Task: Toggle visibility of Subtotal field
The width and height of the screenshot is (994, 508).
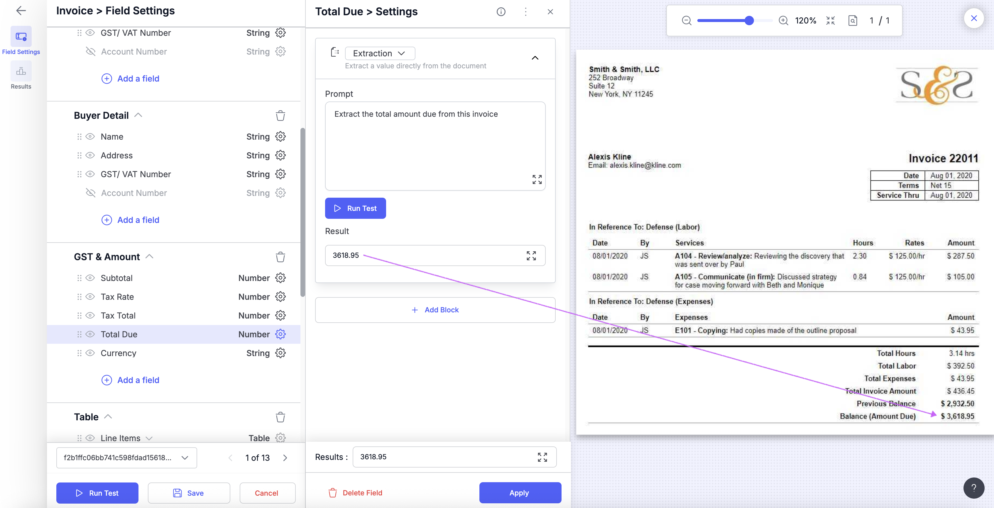Action: pyautogui.click(x=90, y=278)
